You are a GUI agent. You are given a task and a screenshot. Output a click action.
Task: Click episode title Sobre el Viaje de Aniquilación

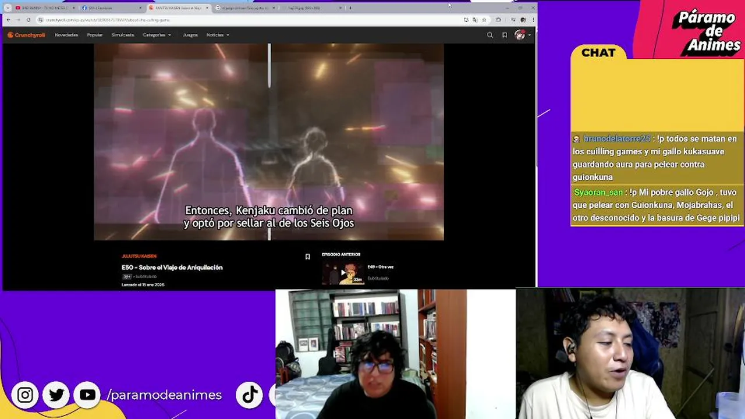point(172,267)
